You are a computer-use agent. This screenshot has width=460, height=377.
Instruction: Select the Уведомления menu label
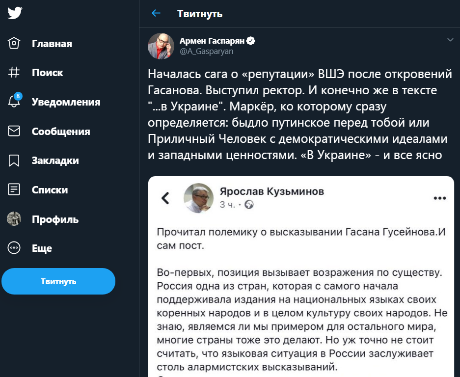tap(66, 102)
